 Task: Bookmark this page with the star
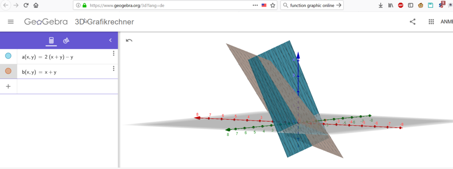click(x=273, y=5)
